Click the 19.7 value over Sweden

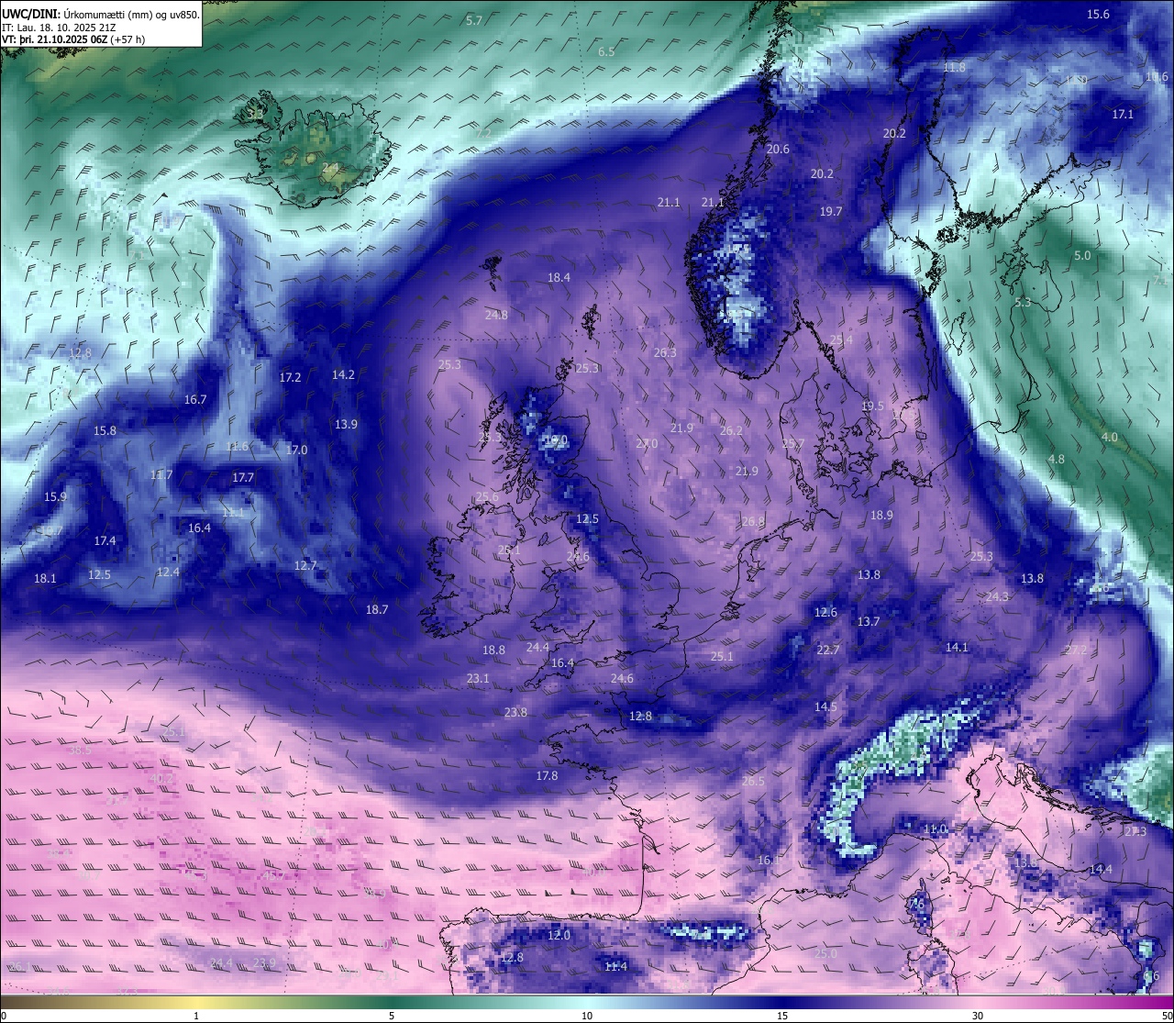coord(830,211)
